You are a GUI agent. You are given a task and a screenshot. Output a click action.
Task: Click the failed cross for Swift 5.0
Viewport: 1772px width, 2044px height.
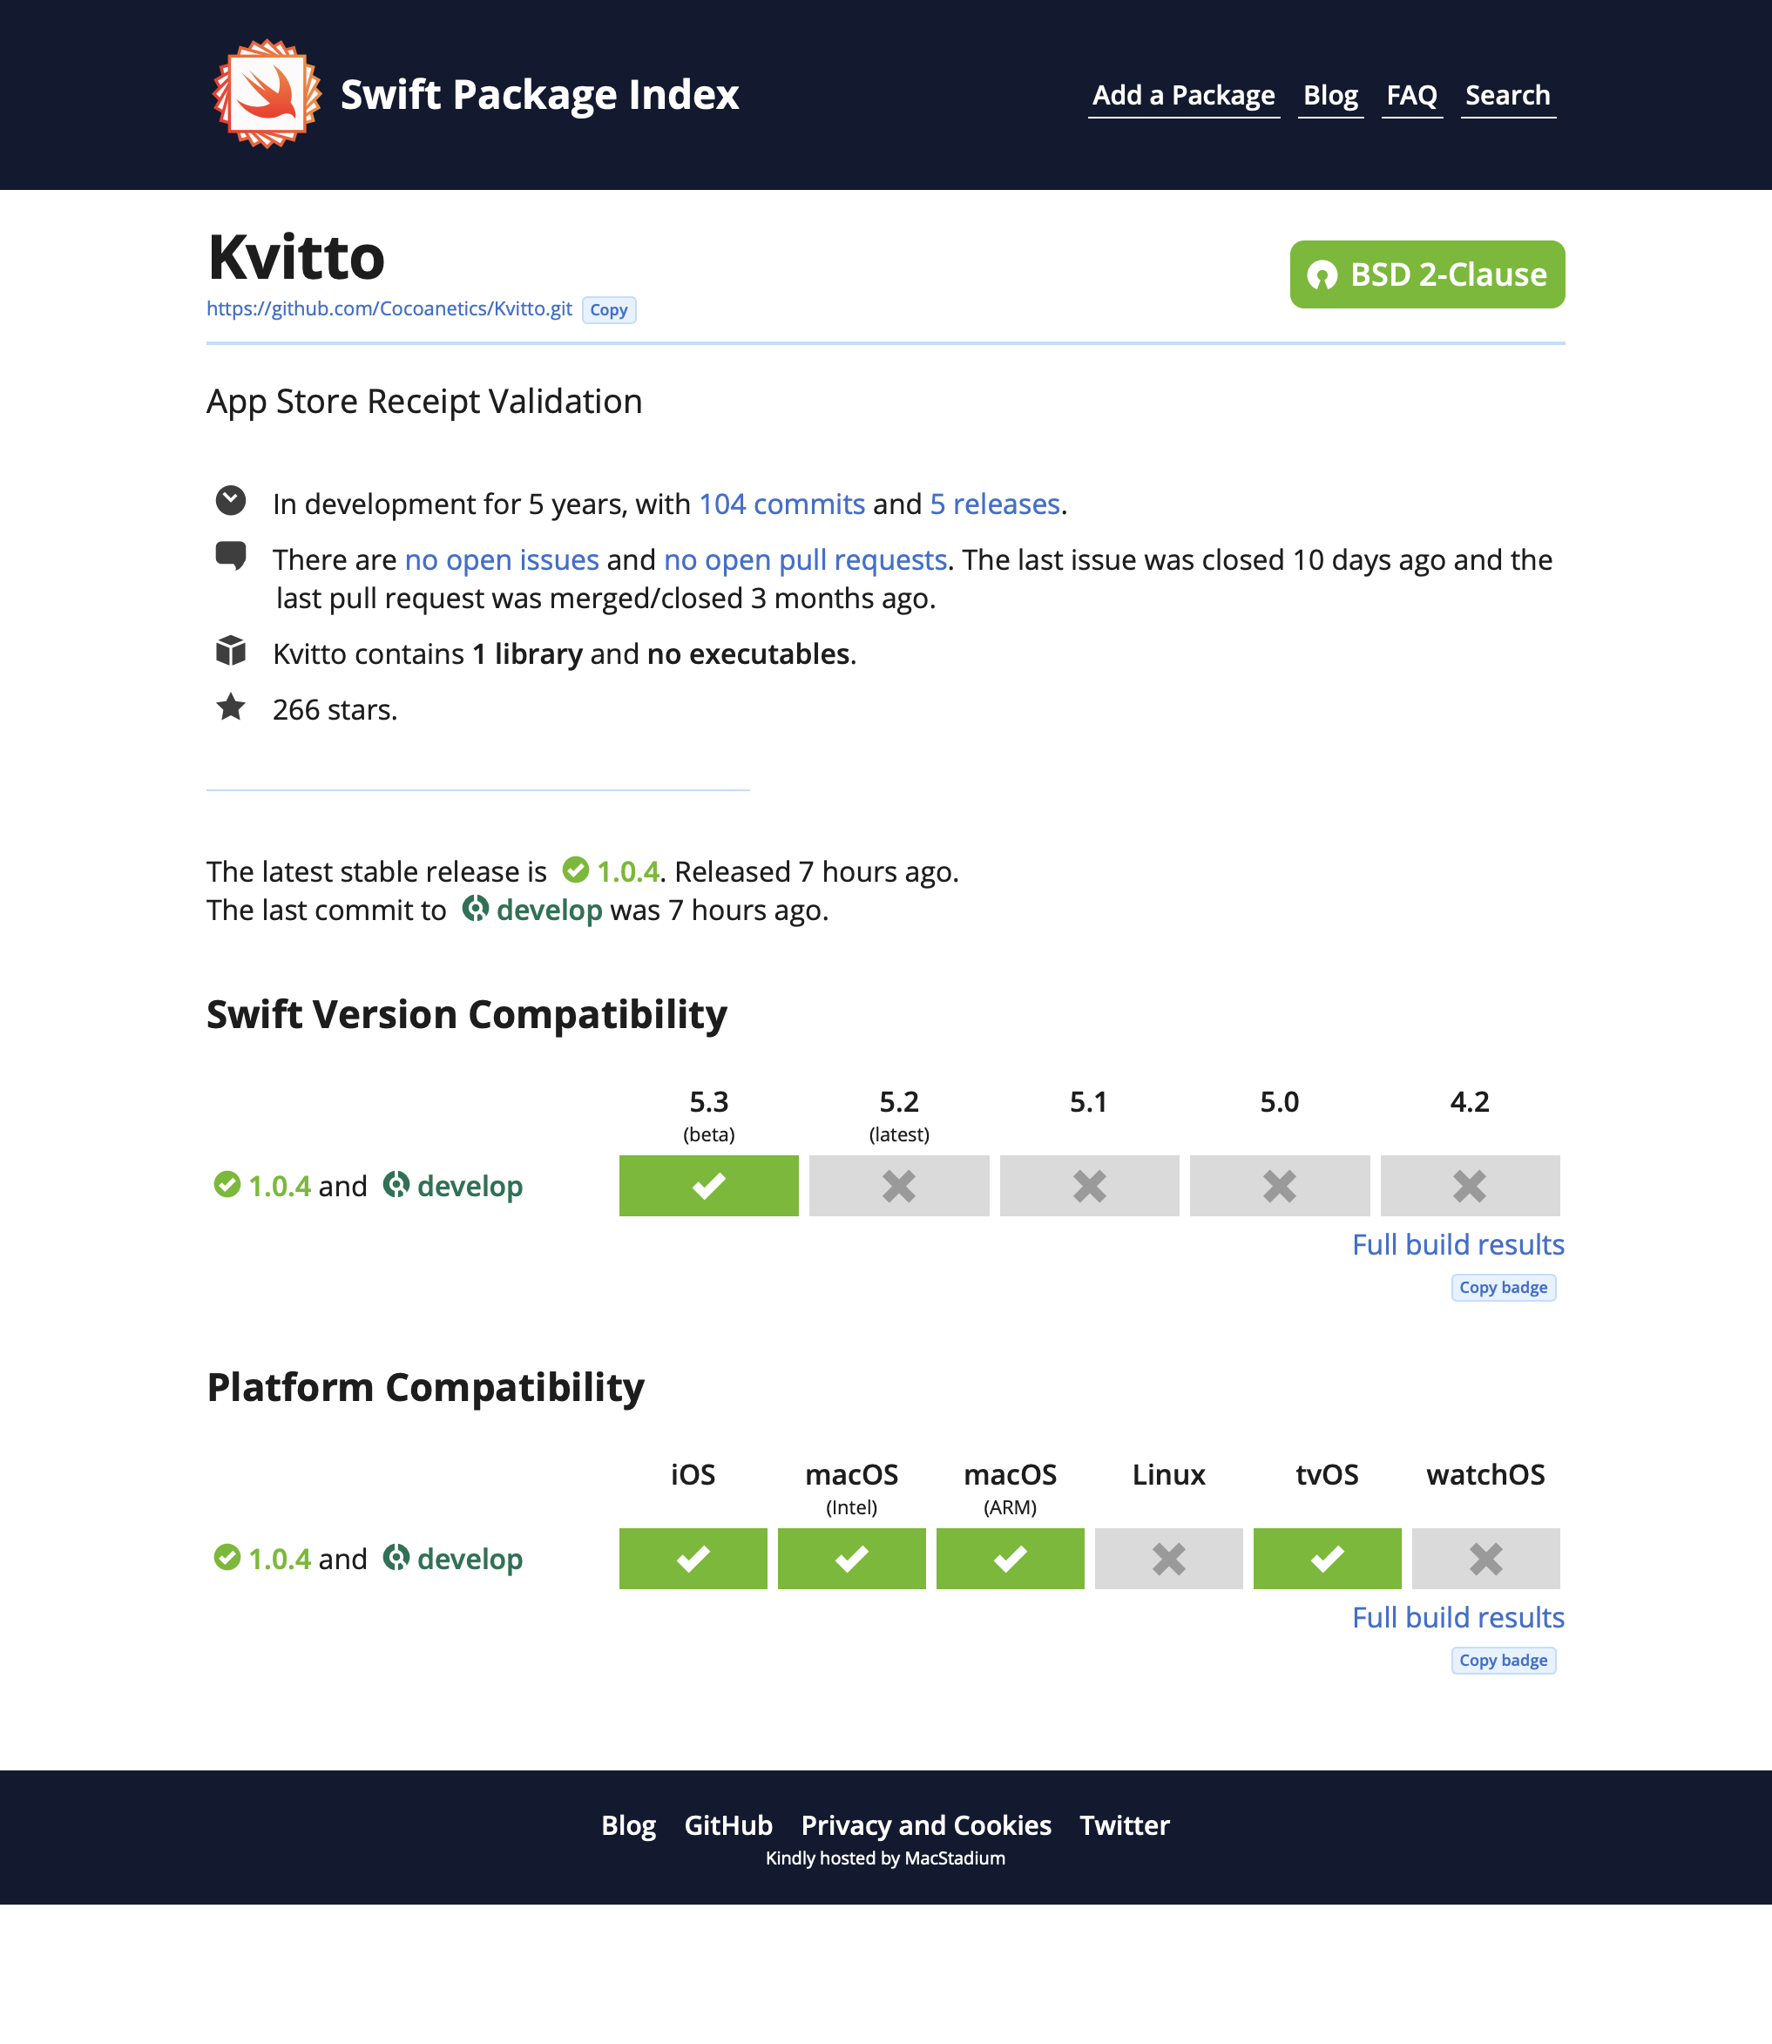click(1280, 1186)
